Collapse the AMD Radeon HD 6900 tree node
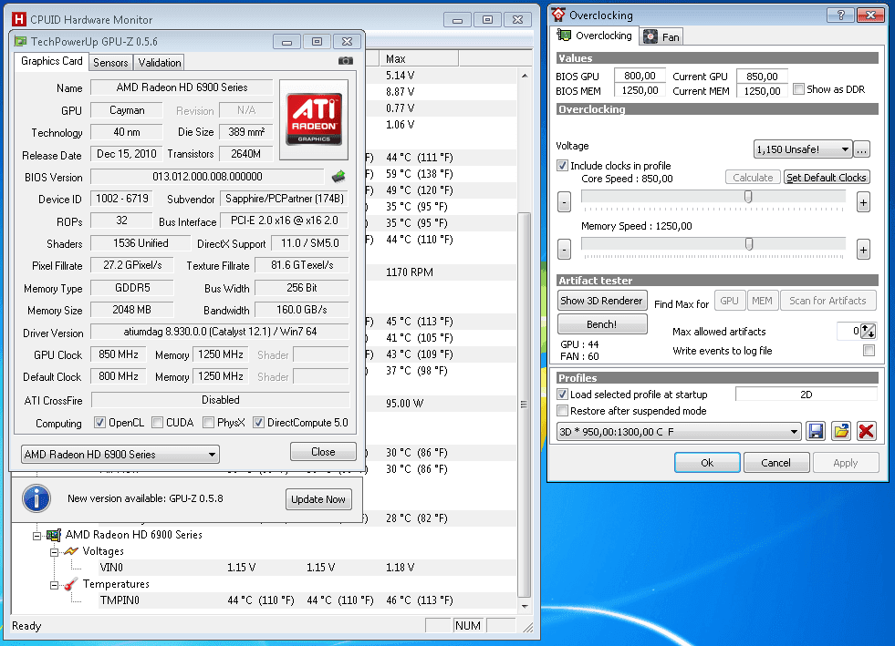This screenshot has height=646, width=895. (37, 536)
